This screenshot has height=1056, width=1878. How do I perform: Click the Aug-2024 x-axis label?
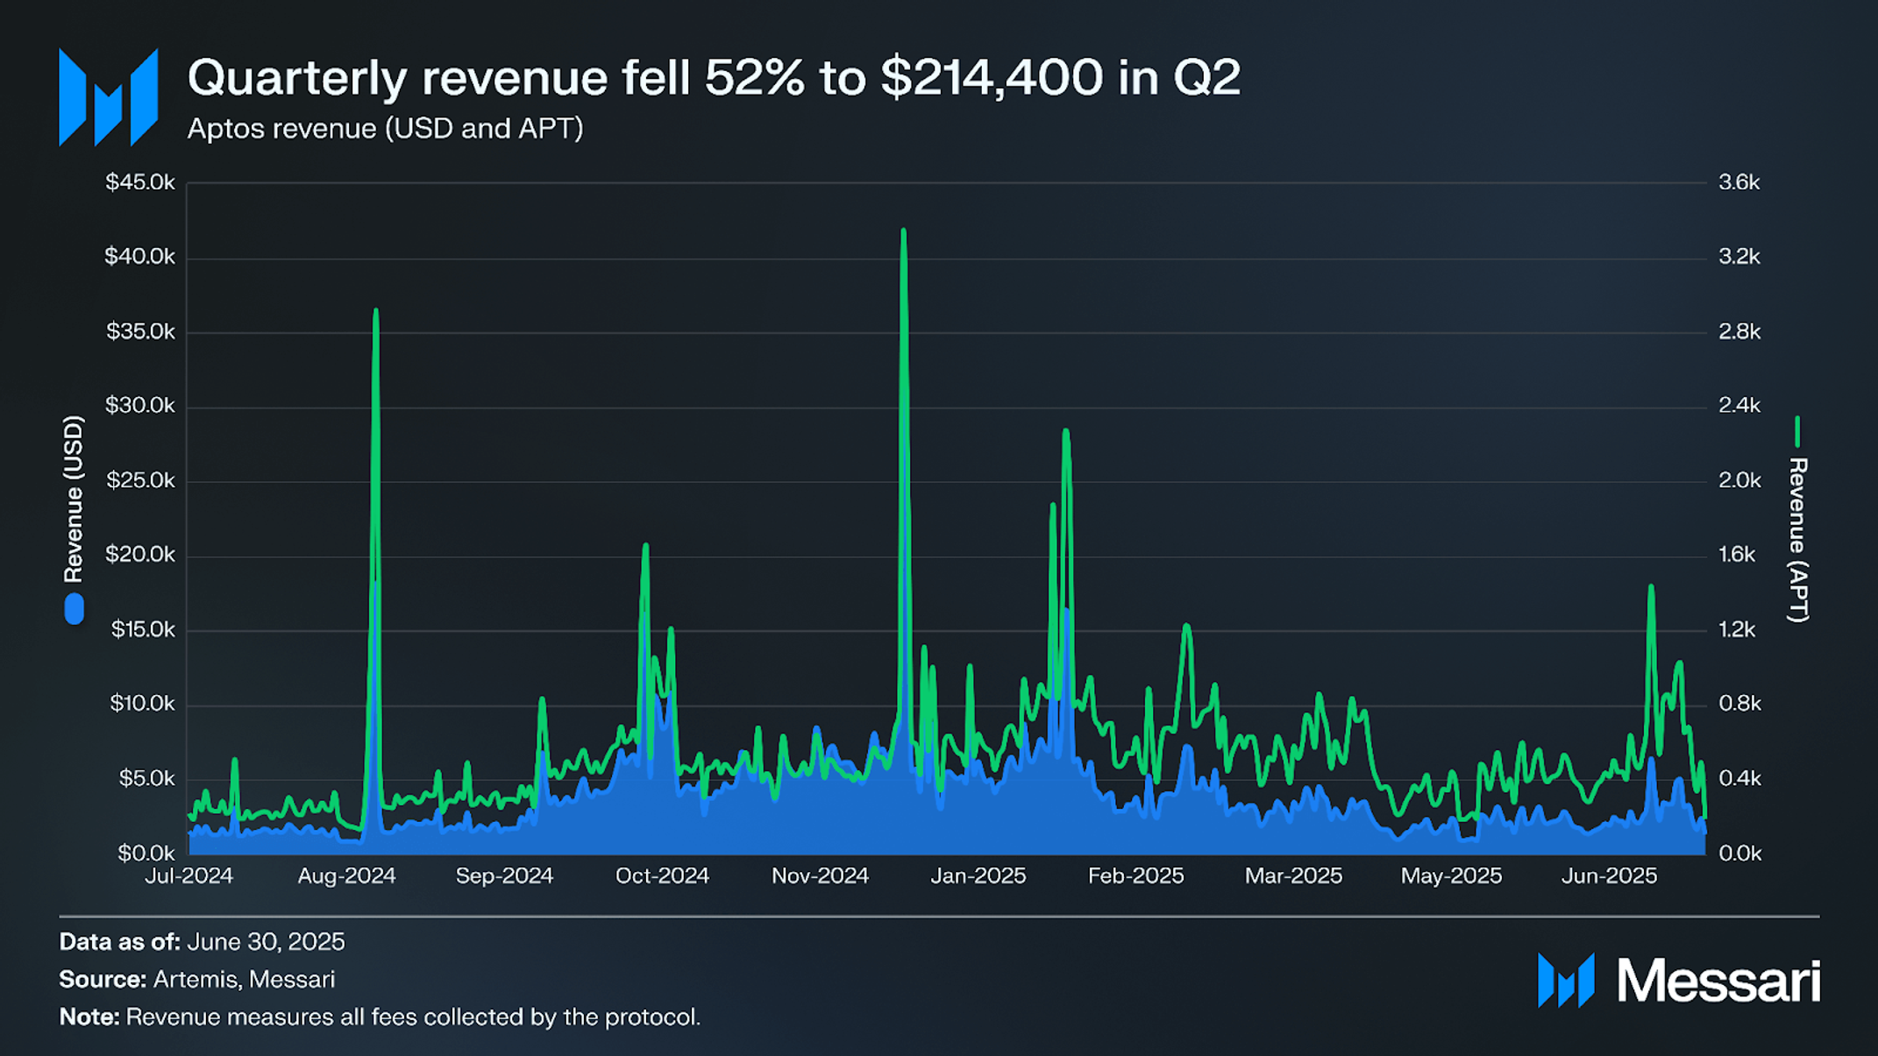point(346,875)
